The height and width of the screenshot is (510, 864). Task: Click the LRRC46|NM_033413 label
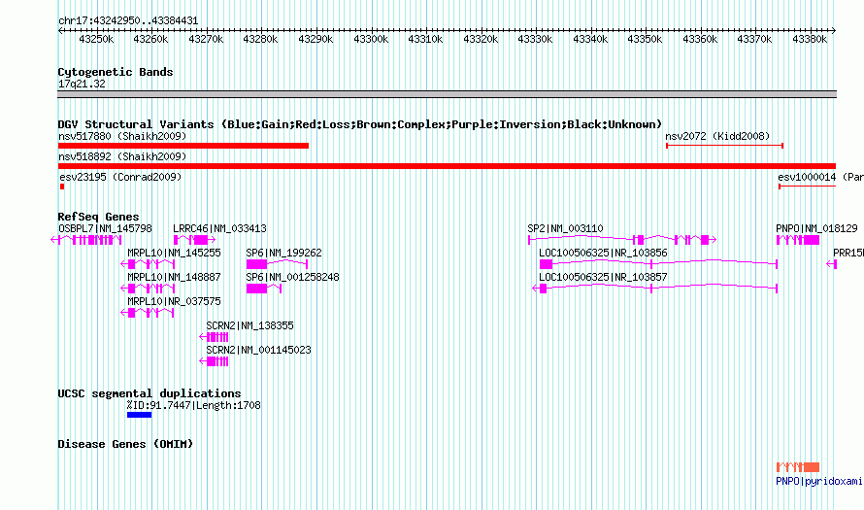(x=219, y=228)
